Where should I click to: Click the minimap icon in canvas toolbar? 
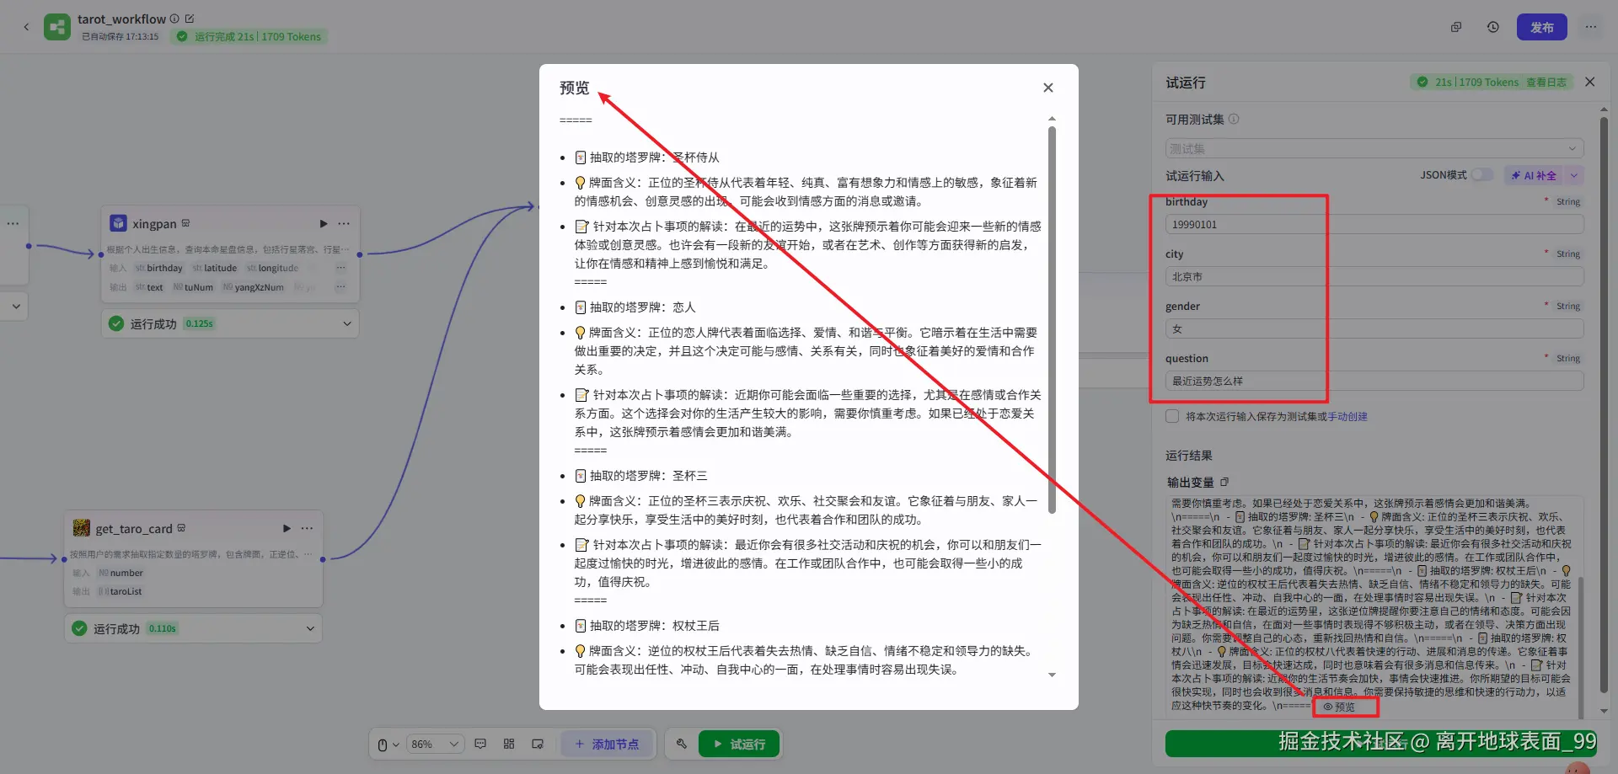(x=538, y=744)
